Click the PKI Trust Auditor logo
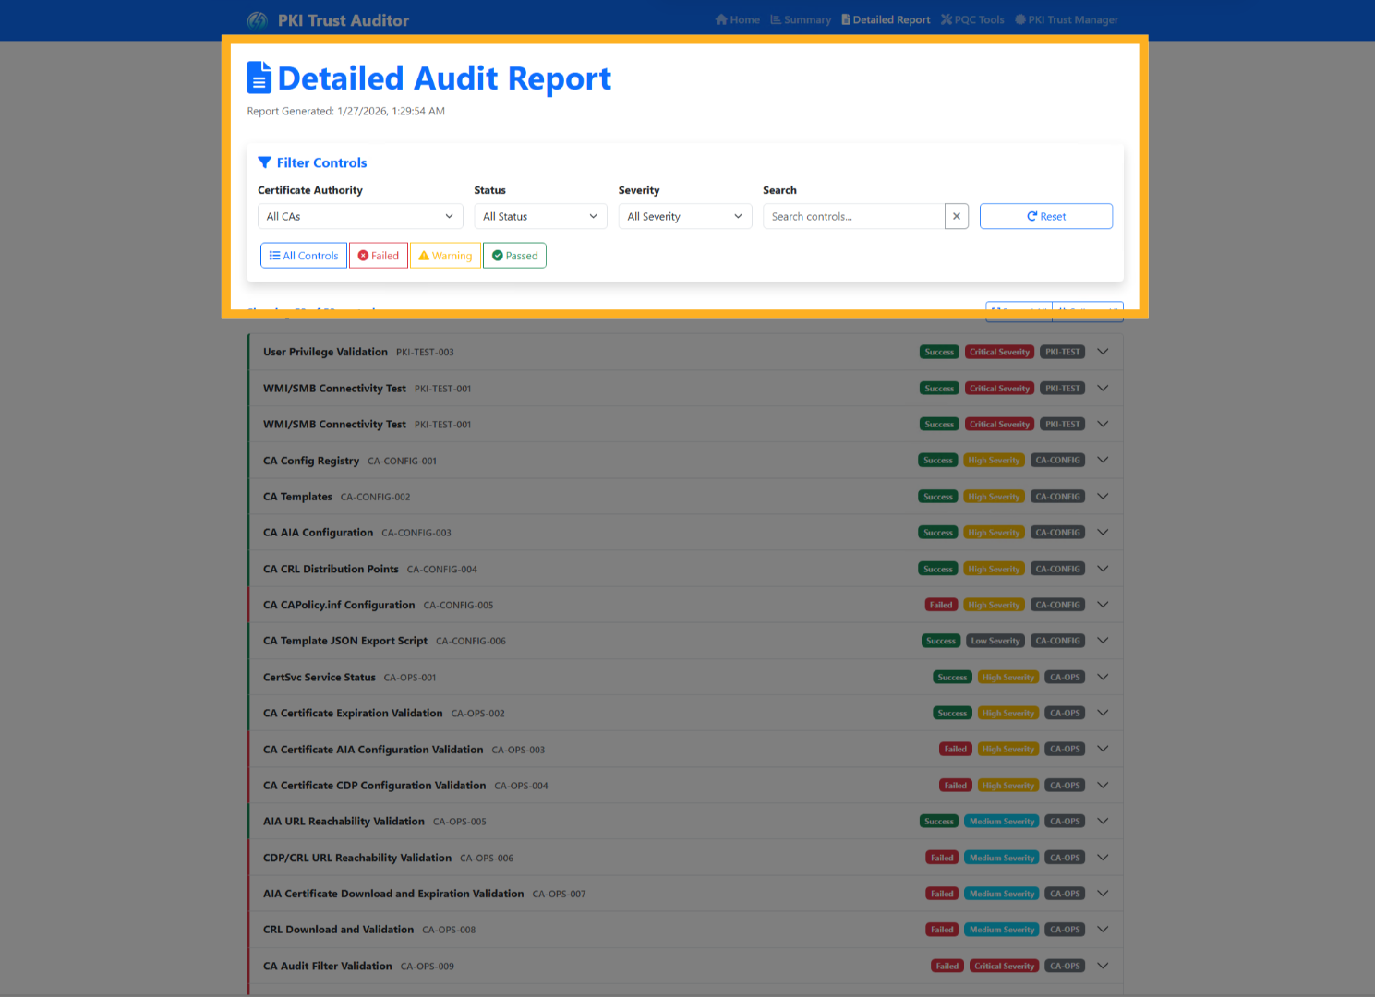The image size is (1375, 997). [257, 19]
